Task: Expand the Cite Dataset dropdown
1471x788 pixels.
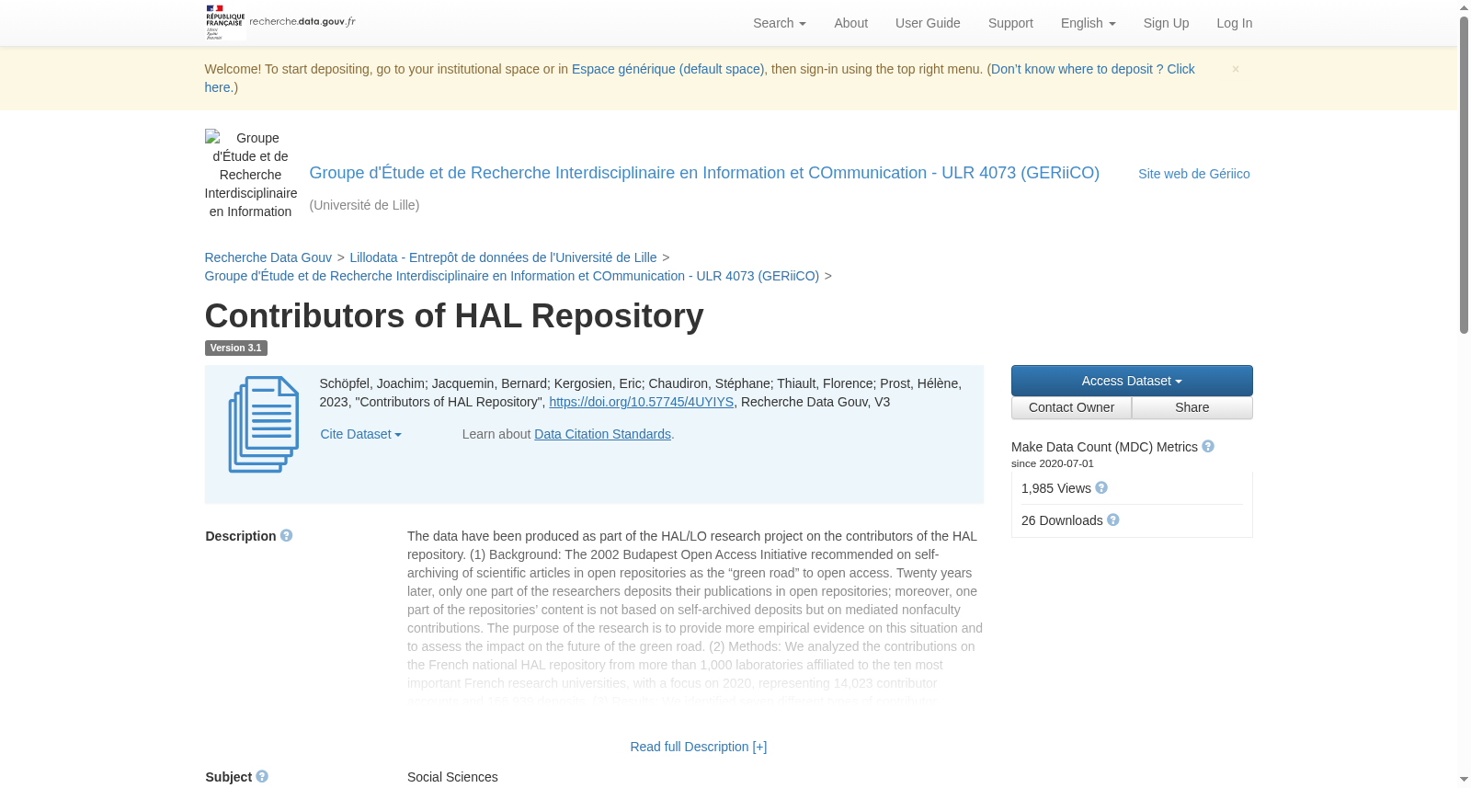Action: tap(361, 434)
